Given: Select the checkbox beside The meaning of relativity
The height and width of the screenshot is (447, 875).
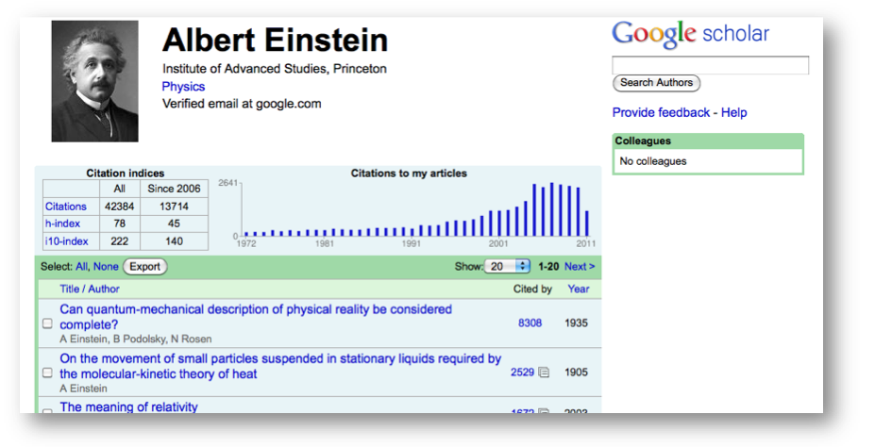Looking at the screenshot, I should (x=47, y=411).
